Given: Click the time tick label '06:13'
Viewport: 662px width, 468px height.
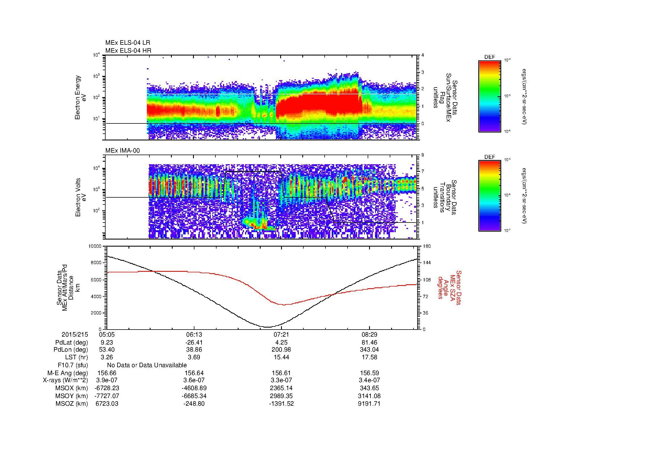Looking at the screenshot, I should pyautogui.click(x=194, y=335).
